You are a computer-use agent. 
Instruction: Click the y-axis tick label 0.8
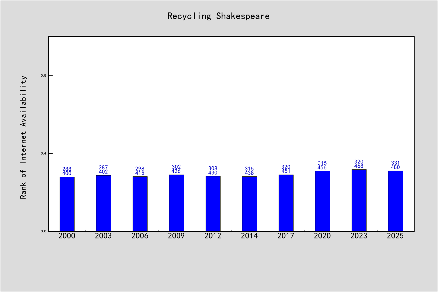coord(43,75)
